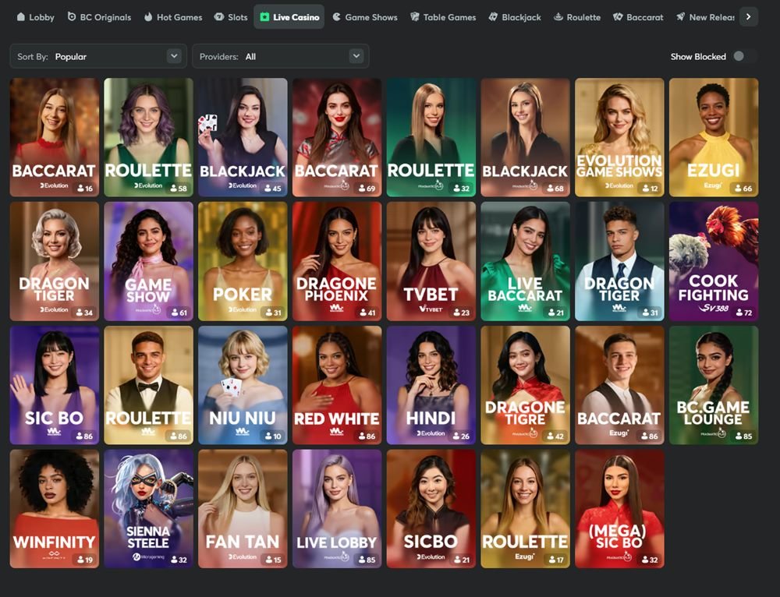Open the Winfinity game tile
780x597 pixels.
coord(55,508)
